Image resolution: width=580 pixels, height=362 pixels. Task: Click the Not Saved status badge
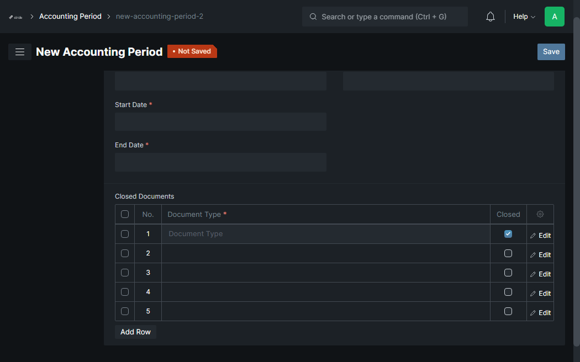(x=192, y=51)
